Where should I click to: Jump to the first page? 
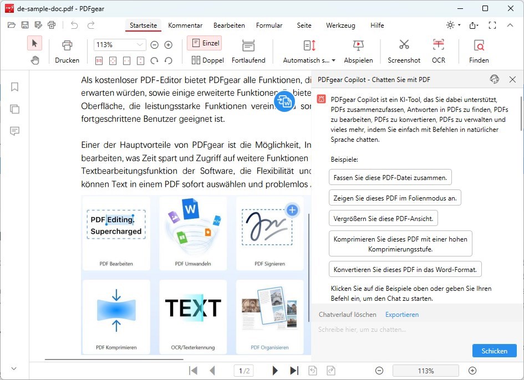click(x=193, y=371)
